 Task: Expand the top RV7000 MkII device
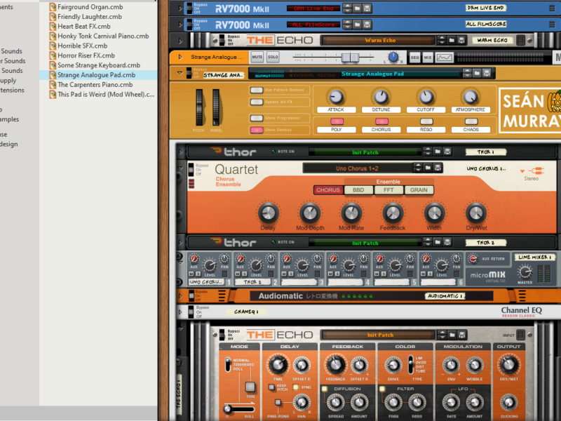coord(180,8)
